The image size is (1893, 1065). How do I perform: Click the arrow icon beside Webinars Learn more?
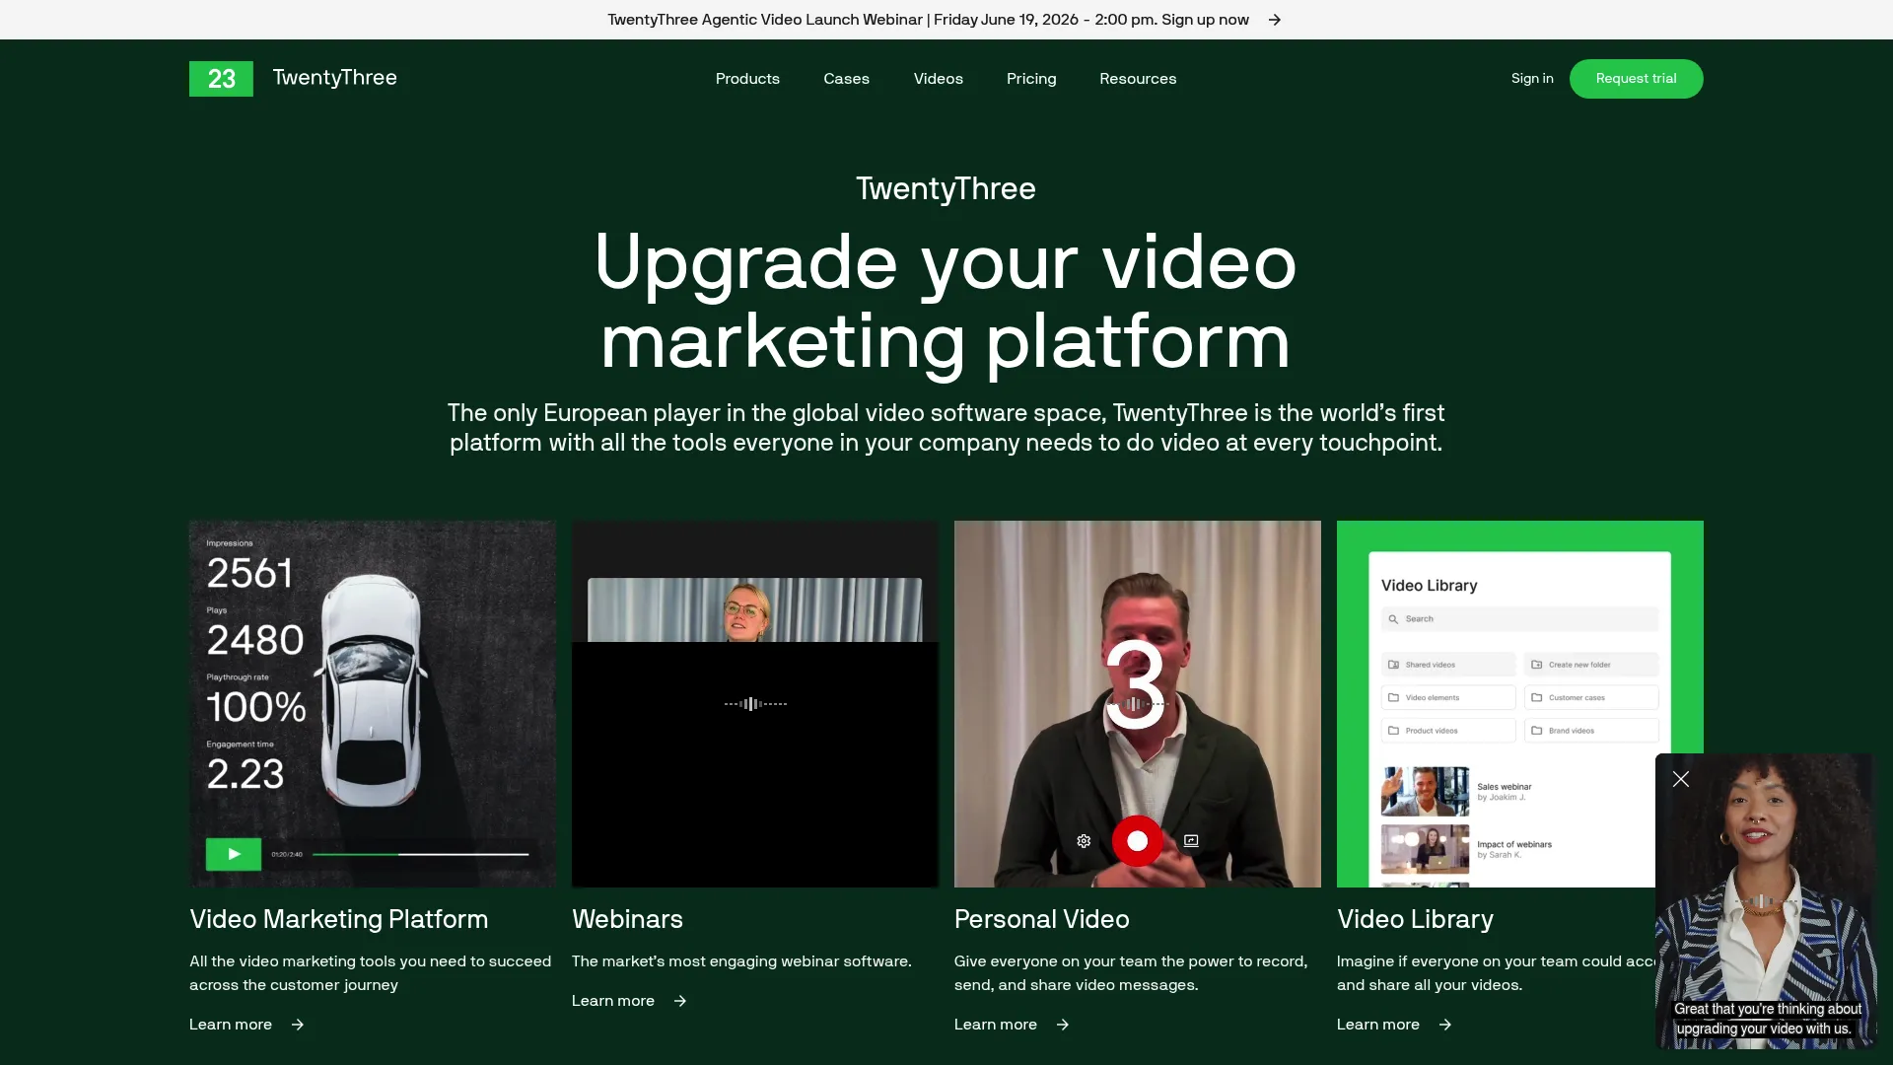pos(680,1001)
